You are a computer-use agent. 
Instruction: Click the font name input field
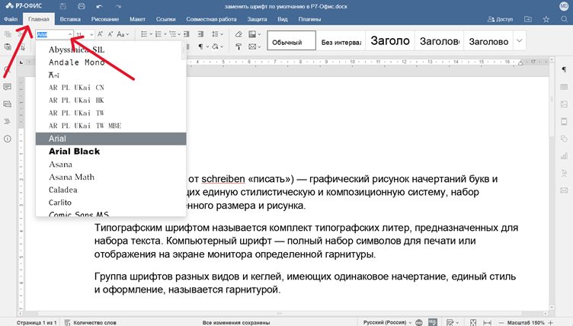(50, 34)
